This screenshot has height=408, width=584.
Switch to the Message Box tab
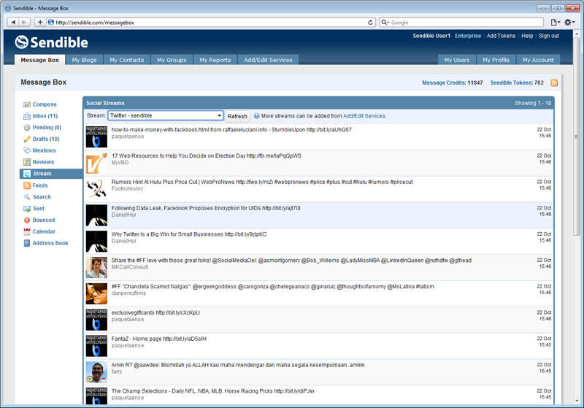[40, 60]
